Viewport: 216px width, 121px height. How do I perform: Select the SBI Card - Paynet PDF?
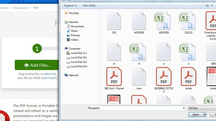[x=114, y=78]
